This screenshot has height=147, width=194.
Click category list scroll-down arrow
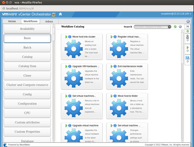[x=54, y=141]
